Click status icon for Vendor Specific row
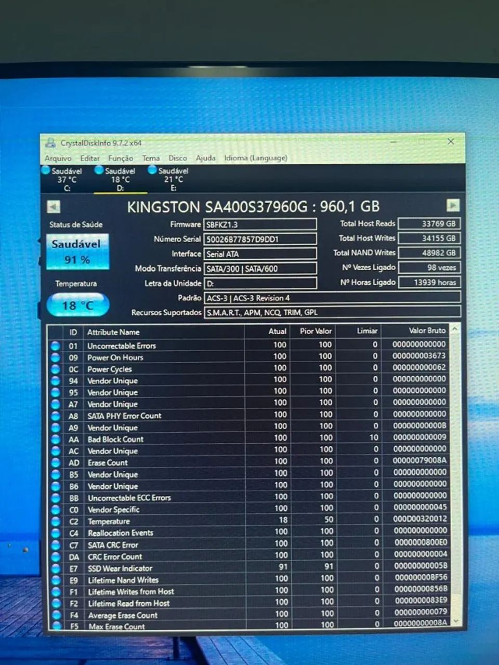Screen dimensions: 499x665 coord(56,510)
